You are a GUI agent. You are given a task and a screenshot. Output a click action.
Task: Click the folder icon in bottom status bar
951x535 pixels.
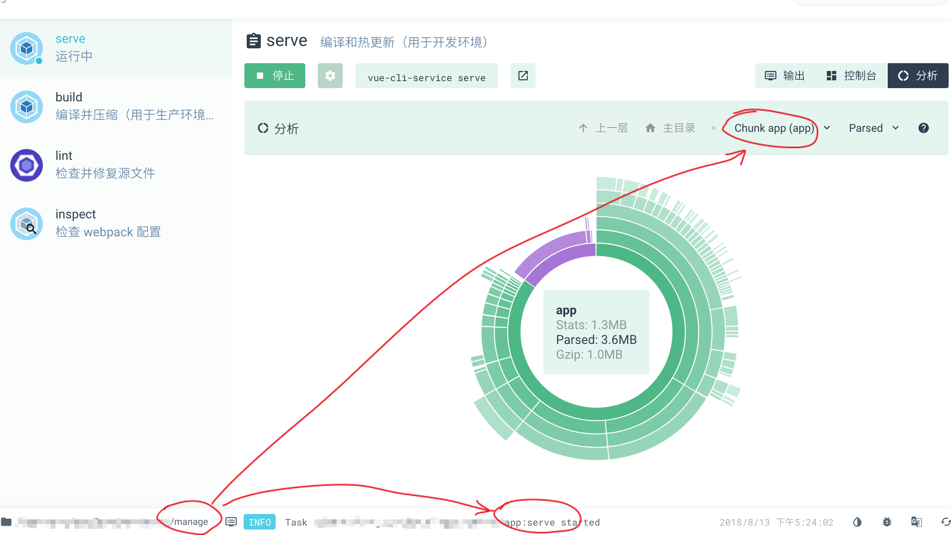point(7,522)
